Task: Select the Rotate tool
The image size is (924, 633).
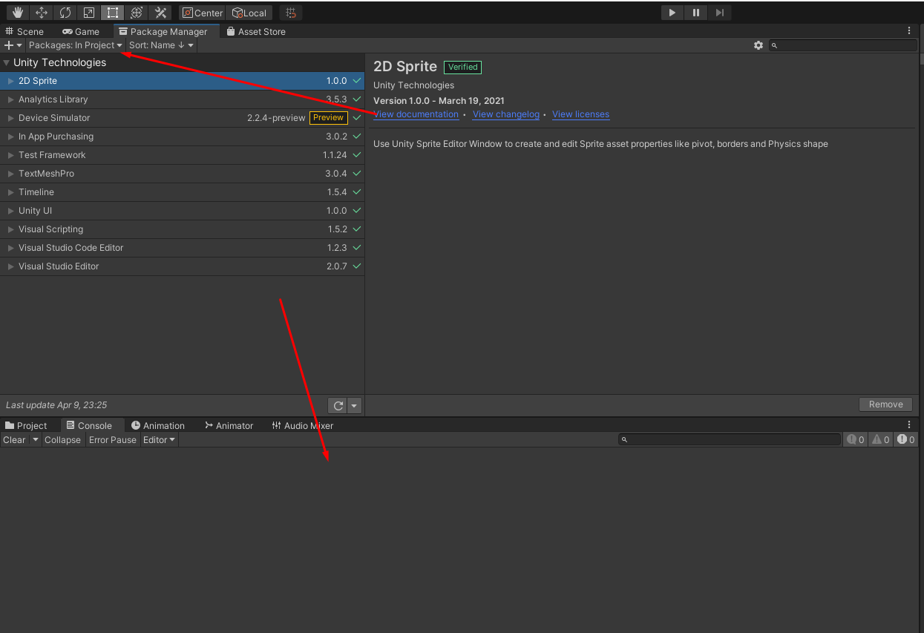Action: pyautogui.click(x=65, y=13)
